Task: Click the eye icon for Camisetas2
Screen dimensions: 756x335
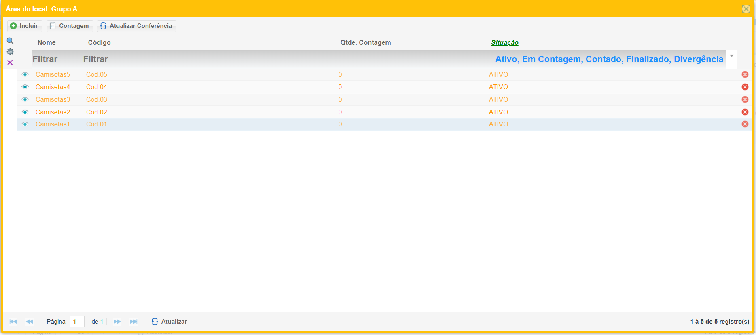Action: (25, 112)
